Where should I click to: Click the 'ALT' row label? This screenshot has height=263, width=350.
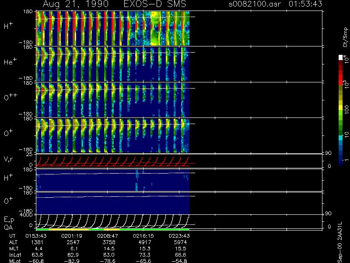[x=13, y=242]
